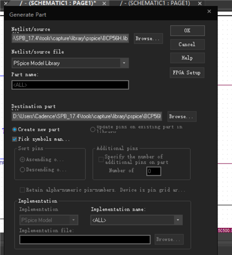Click the Netlist/source path field
Screen dimensions: 232x255
click(70, 38)
